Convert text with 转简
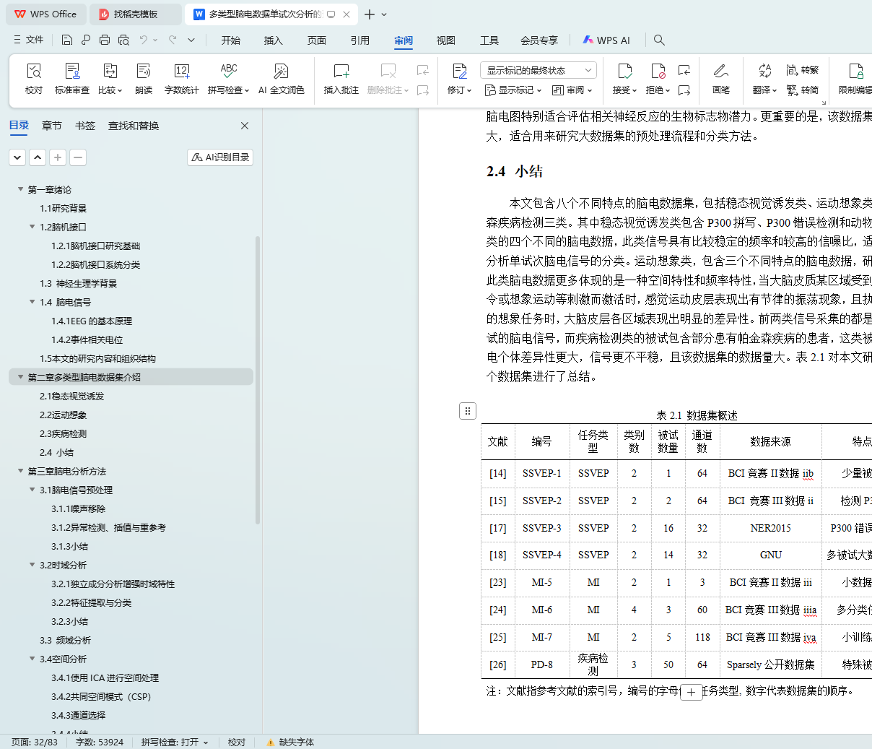872x749 pixels. pos(803,90)
